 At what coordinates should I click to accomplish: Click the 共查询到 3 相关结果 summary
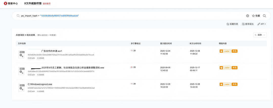point(26,35)
